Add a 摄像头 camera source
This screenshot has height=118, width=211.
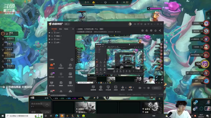click(x=101, y=88)
